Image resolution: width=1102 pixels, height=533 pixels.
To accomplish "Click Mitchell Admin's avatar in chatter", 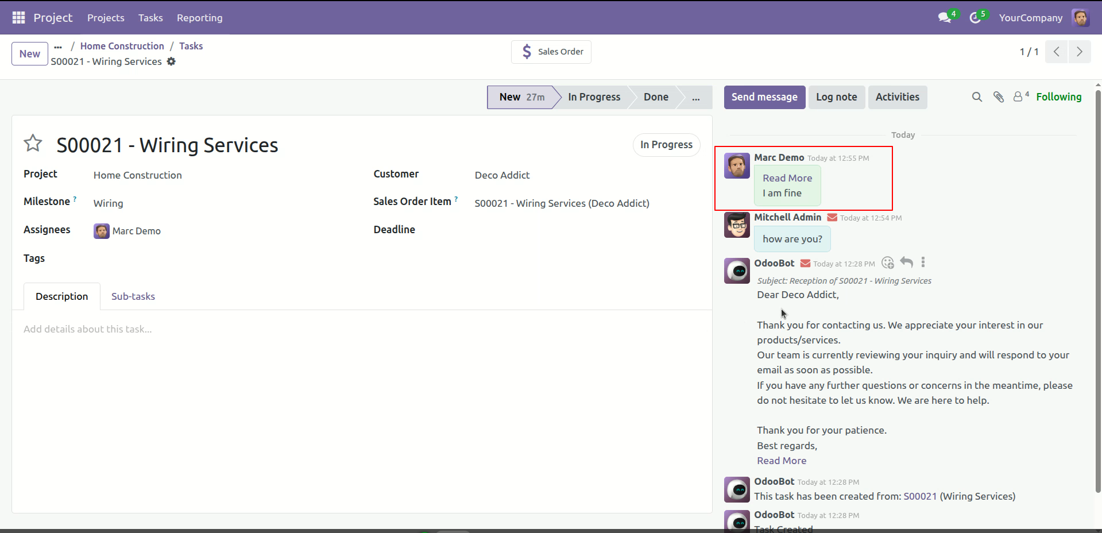I will click(x=737, y=225).
